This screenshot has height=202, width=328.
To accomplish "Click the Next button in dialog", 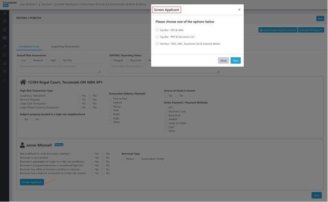I will (x=235, y=61).
